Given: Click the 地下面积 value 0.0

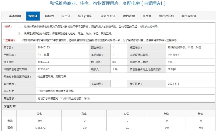Looking at the screenshot, I should 114,62.
